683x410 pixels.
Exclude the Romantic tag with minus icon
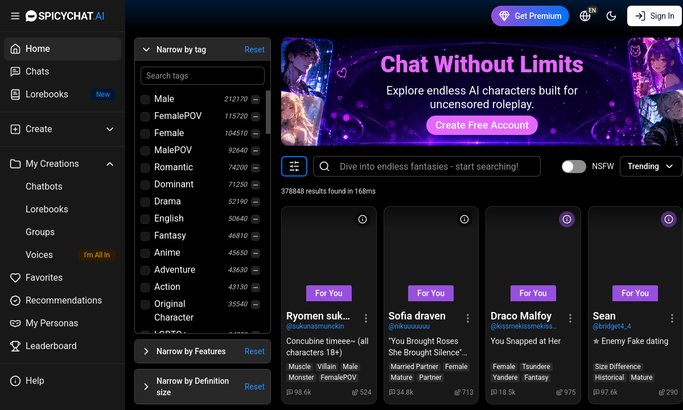click(256, 168)
